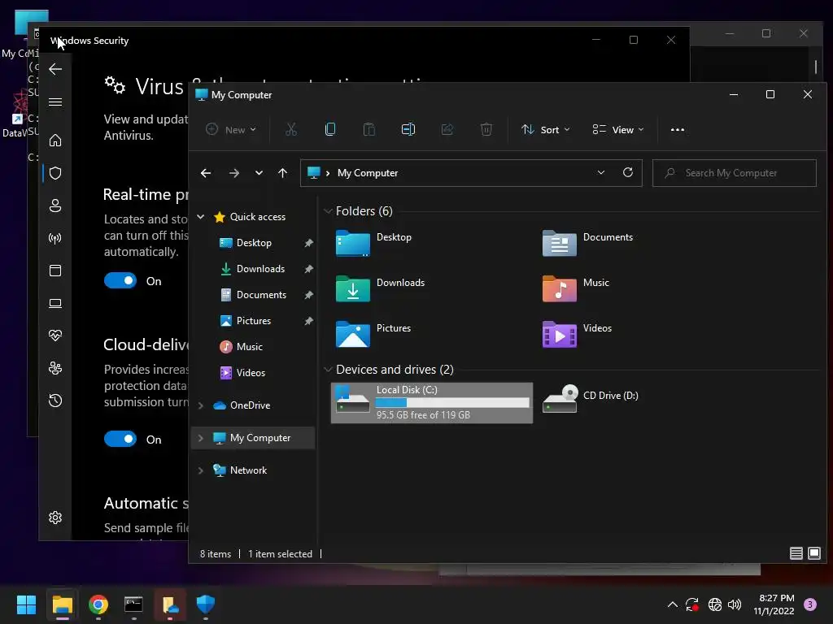Open Home in Windows Security sidebar
The width and height of the screenshot is (833, 624).
(55, 141)
